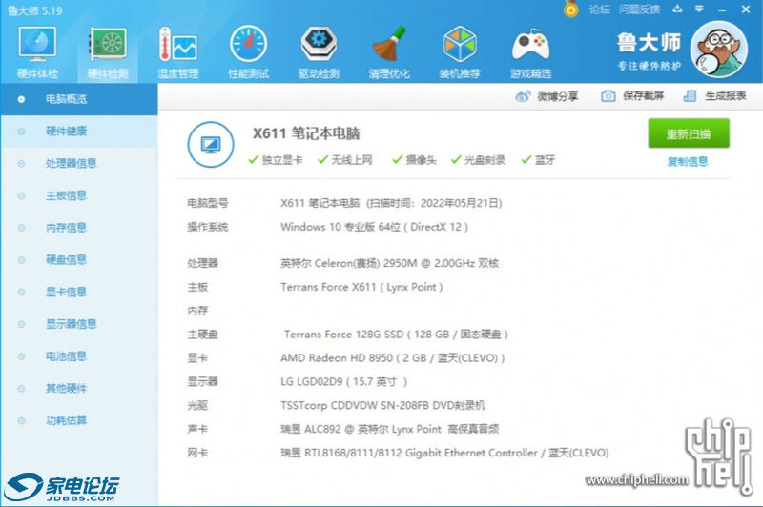763x507 pixels.
Task: Click the LG LGD02D9 display value
Action: (343, 381)
